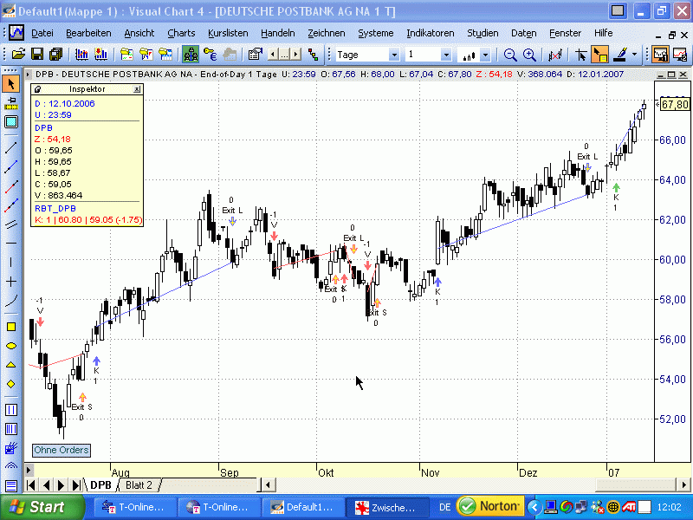Screen dimensions: 693x520
Task: Click the 67,80 current price label
Action: pyautogui.click(x=675, y=104)
